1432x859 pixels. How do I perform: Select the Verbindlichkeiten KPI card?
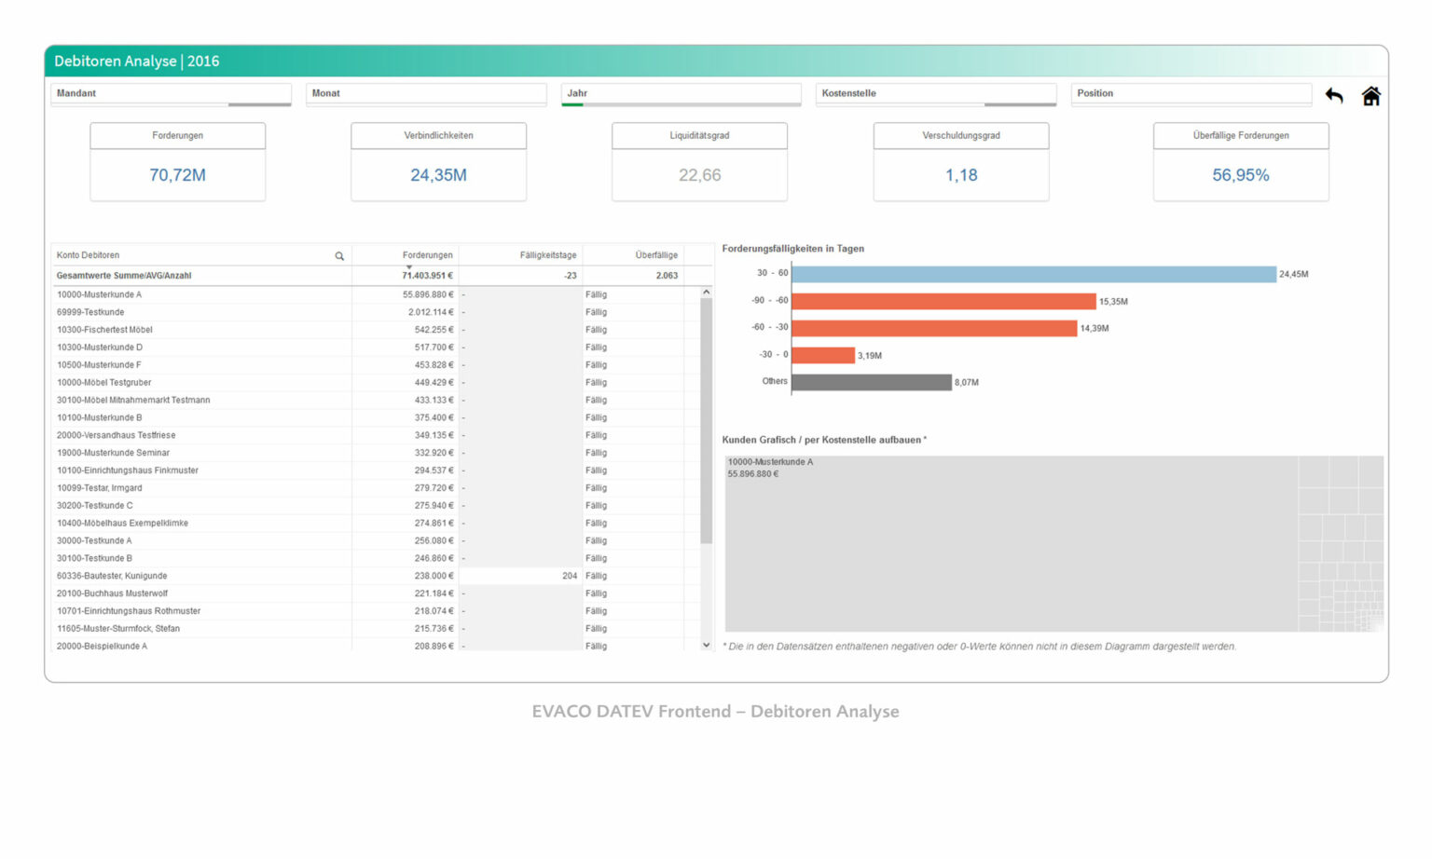tap(438, 160)
